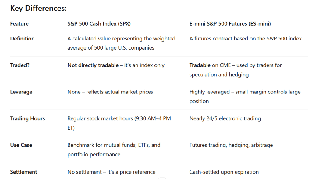
Task: Click the Regular stock market hours cell
Action: (x=119, y=123)
